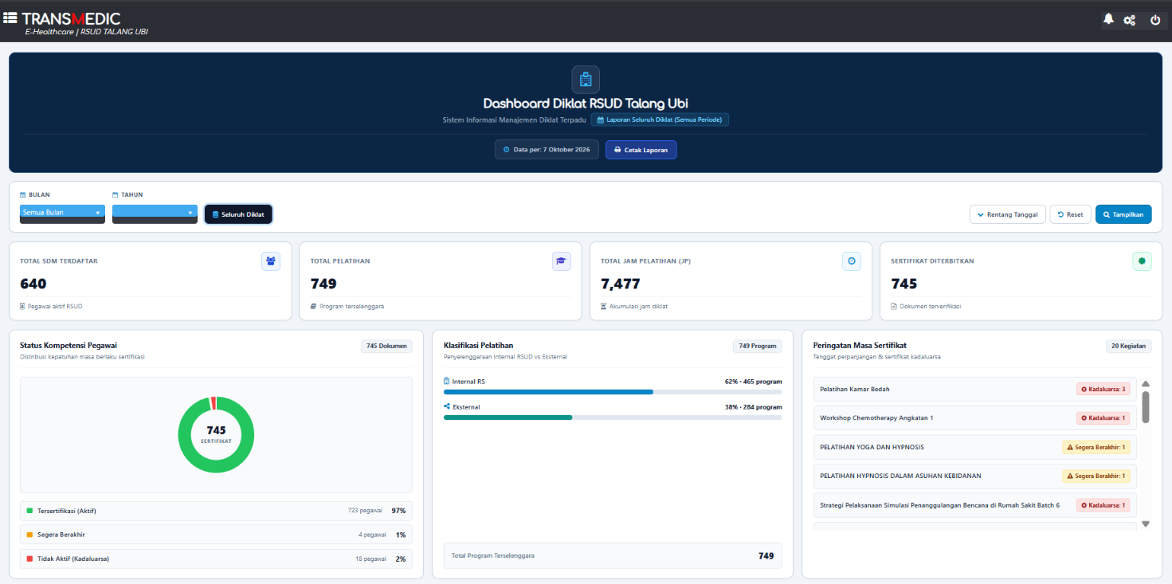Click the 745 Dokumen badge

coord(386,346)
